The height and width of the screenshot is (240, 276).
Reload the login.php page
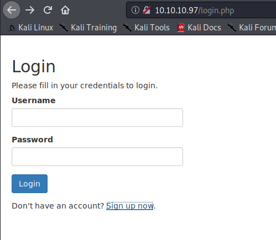pyautogui.click(x=48, y=10)
